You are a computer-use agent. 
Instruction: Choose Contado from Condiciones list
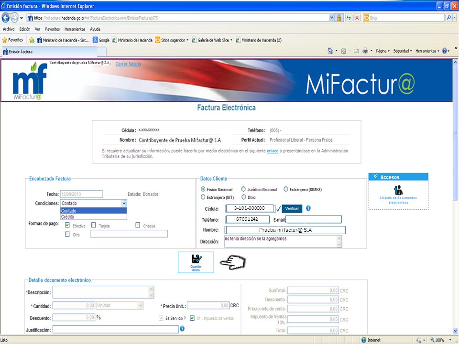tap(94, 211)
